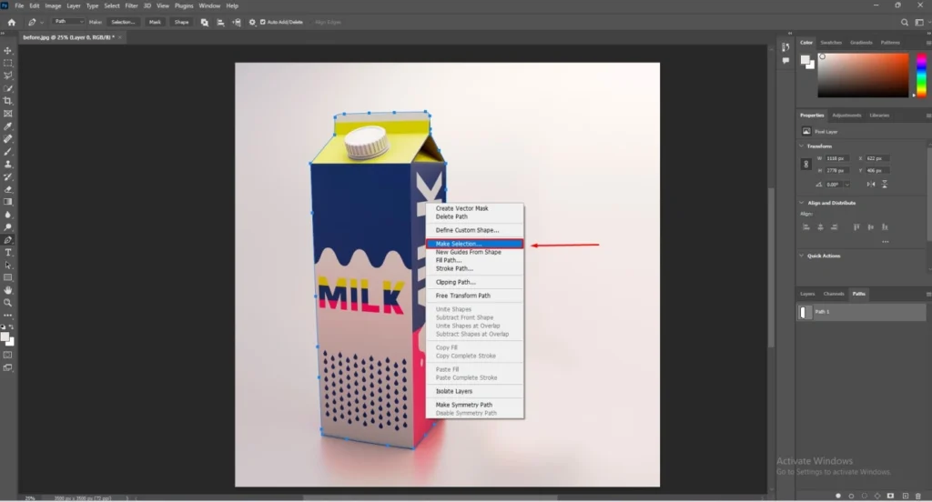Image resolution: width=932 pixels, height=502 pixels.
Task: Open Color panel options menu
Action: tap(927, 43)
